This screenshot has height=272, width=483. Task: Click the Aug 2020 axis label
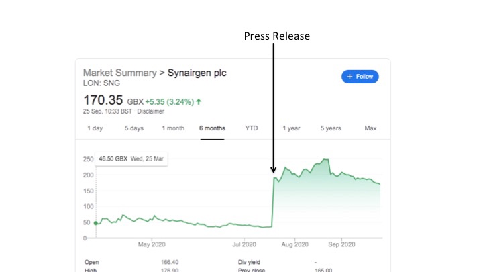pyautogui.click(x=294, y=244)
